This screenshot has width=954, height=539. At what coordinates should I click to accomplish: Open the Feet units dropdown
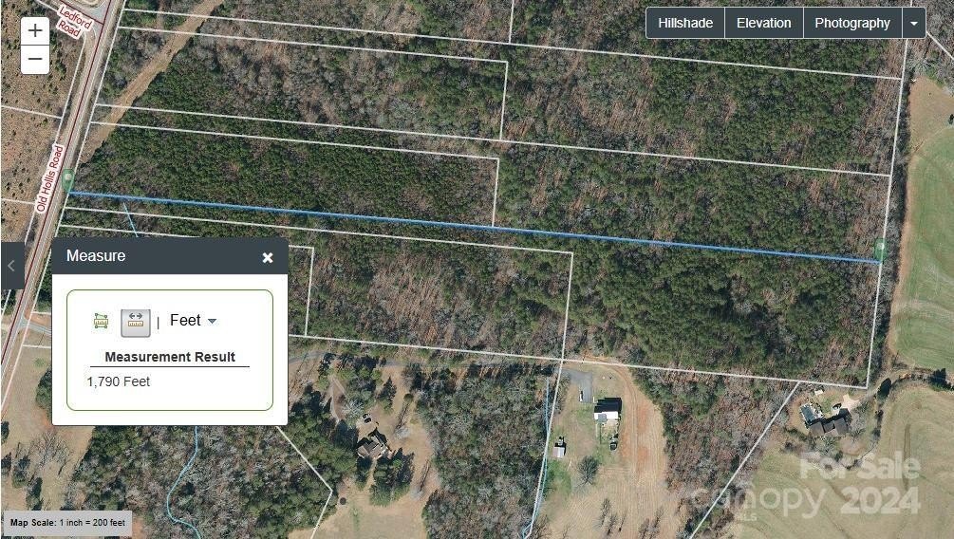[193, 320]
